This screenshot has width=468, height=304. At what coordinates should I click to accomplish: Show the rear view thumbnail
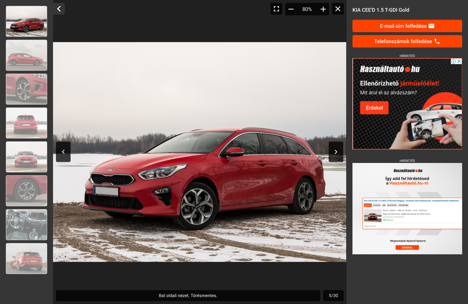coord(26,123)
